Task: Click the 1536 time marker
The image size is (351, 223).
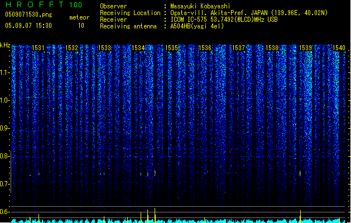Action: click(205, 47)
